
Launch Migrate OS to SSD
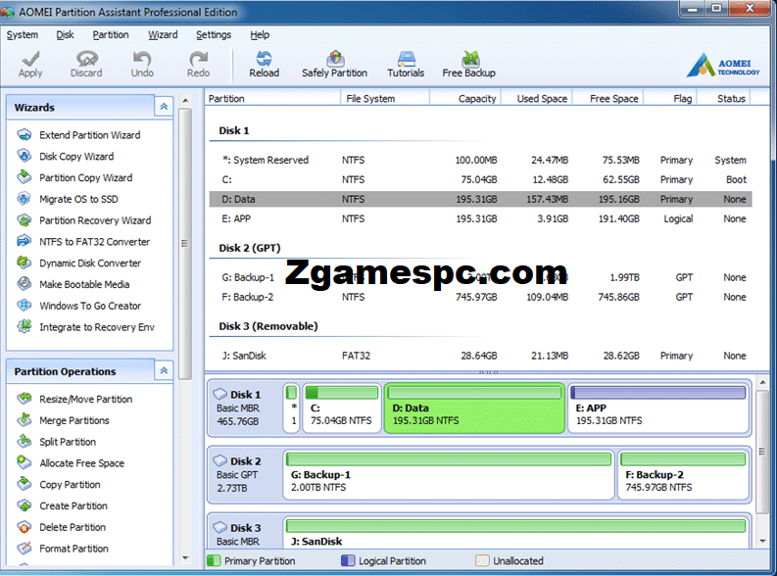(x=78, y=199)
